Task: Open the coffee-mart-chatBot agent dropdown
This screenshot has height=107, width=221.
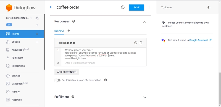Action: (31, 18)
